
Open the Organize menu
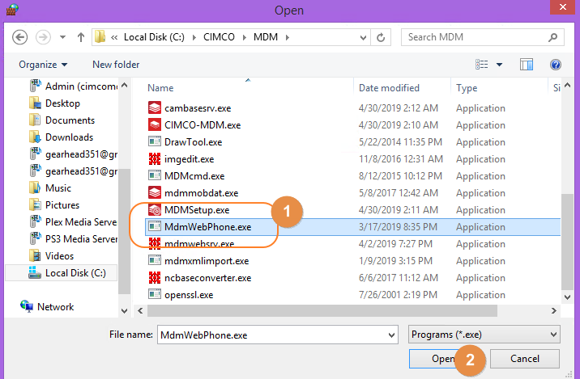(43, 65)
